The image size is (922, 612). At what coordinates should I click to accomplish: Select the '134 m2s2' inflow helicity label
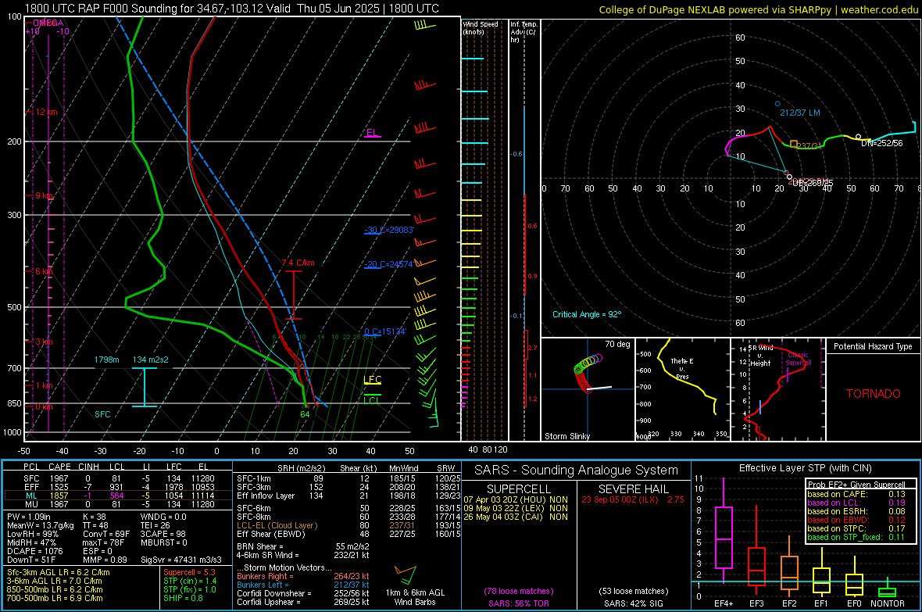point(151,360)
